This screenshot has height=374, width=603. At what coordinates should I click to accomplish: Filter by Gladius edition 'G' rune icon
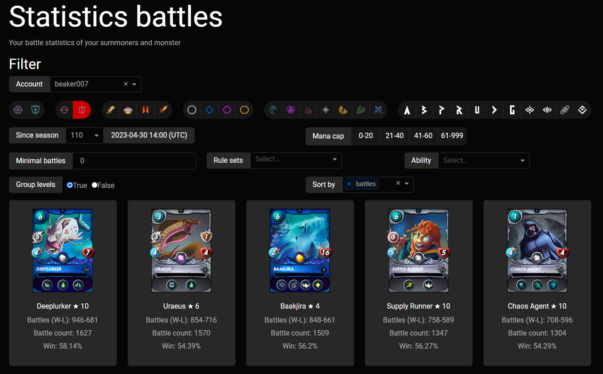pyautogui.click(x=512, y=110)
